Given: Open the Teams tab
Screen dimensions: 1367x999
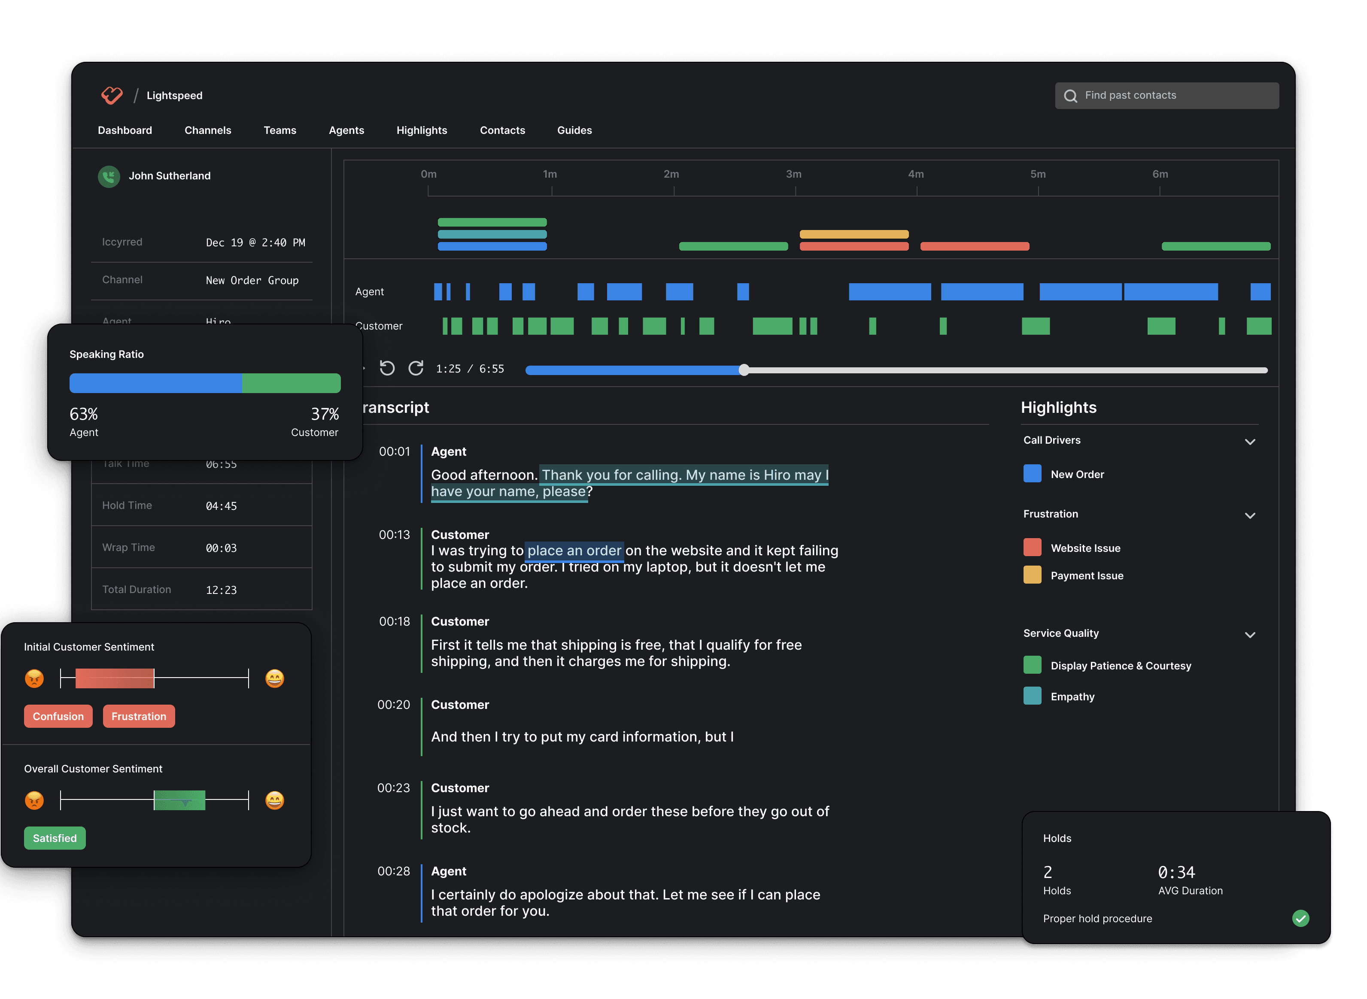Looking at the screenshot, I should (279, 130).
